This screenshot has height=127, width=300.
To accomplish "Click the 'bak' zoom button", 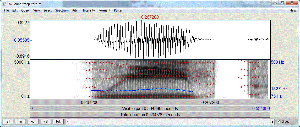I will tap(58, 122).
